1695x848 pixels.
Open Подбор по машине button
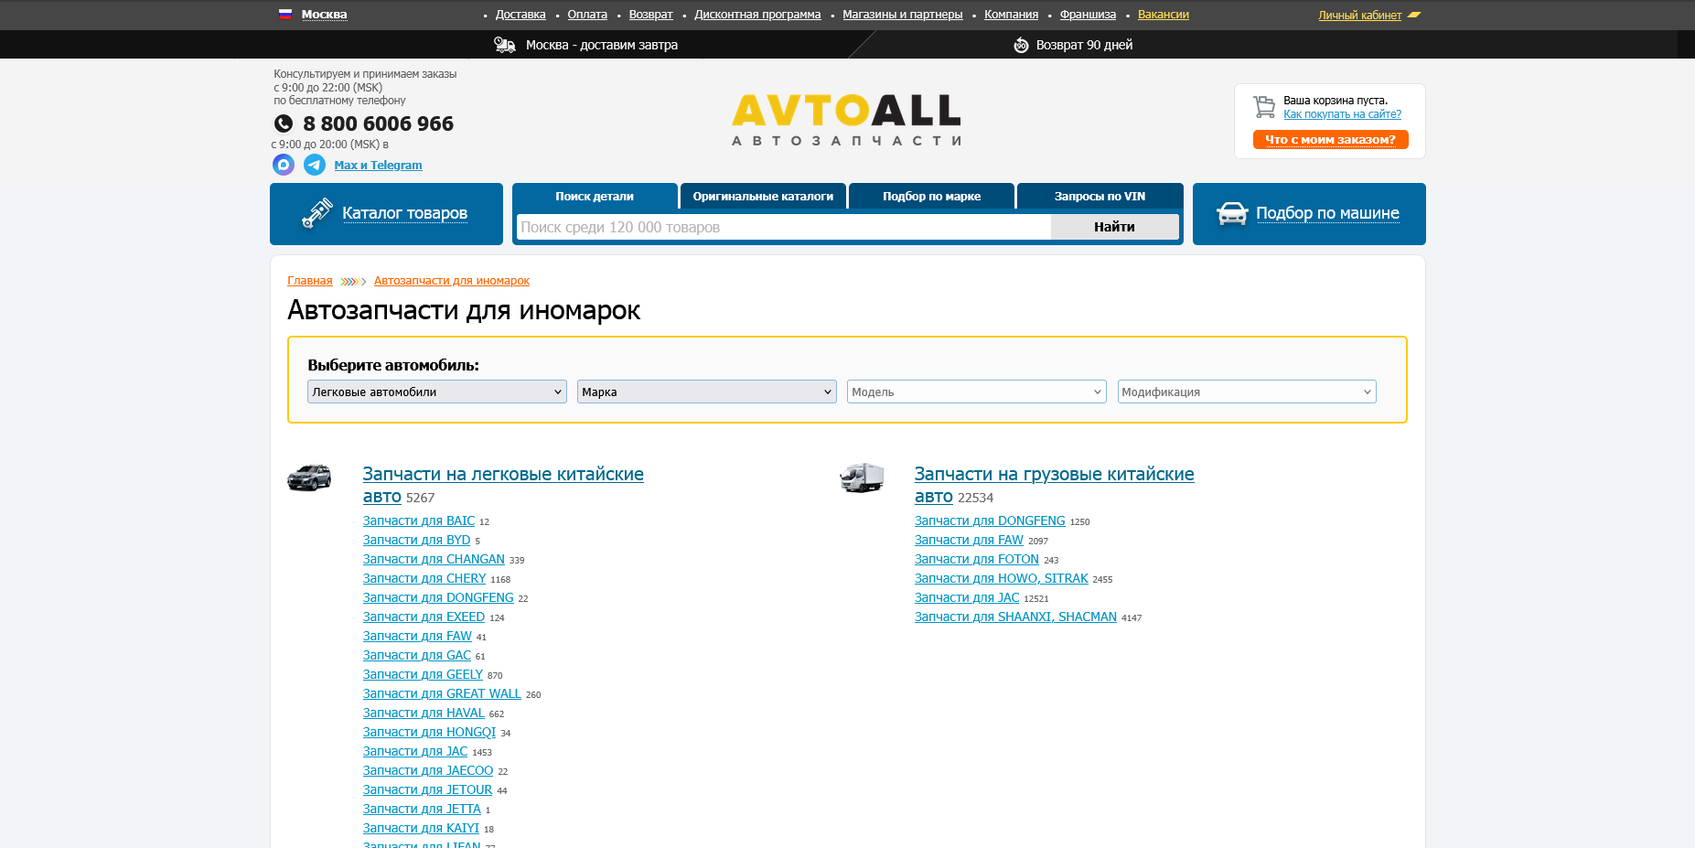click(x=1309, y=214)
